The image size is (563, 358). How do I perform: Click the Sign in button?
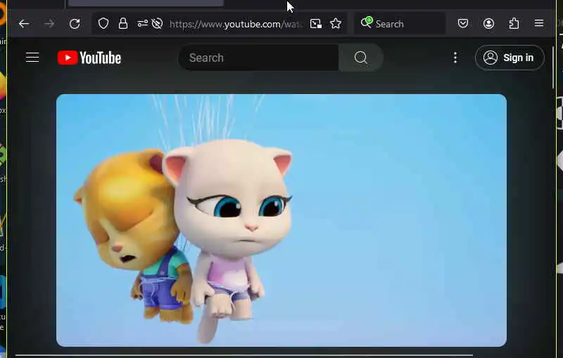coord(510,58)
